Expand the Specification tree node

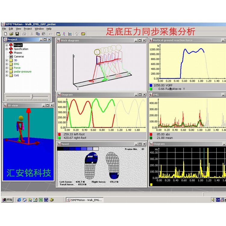pos(7,49)
